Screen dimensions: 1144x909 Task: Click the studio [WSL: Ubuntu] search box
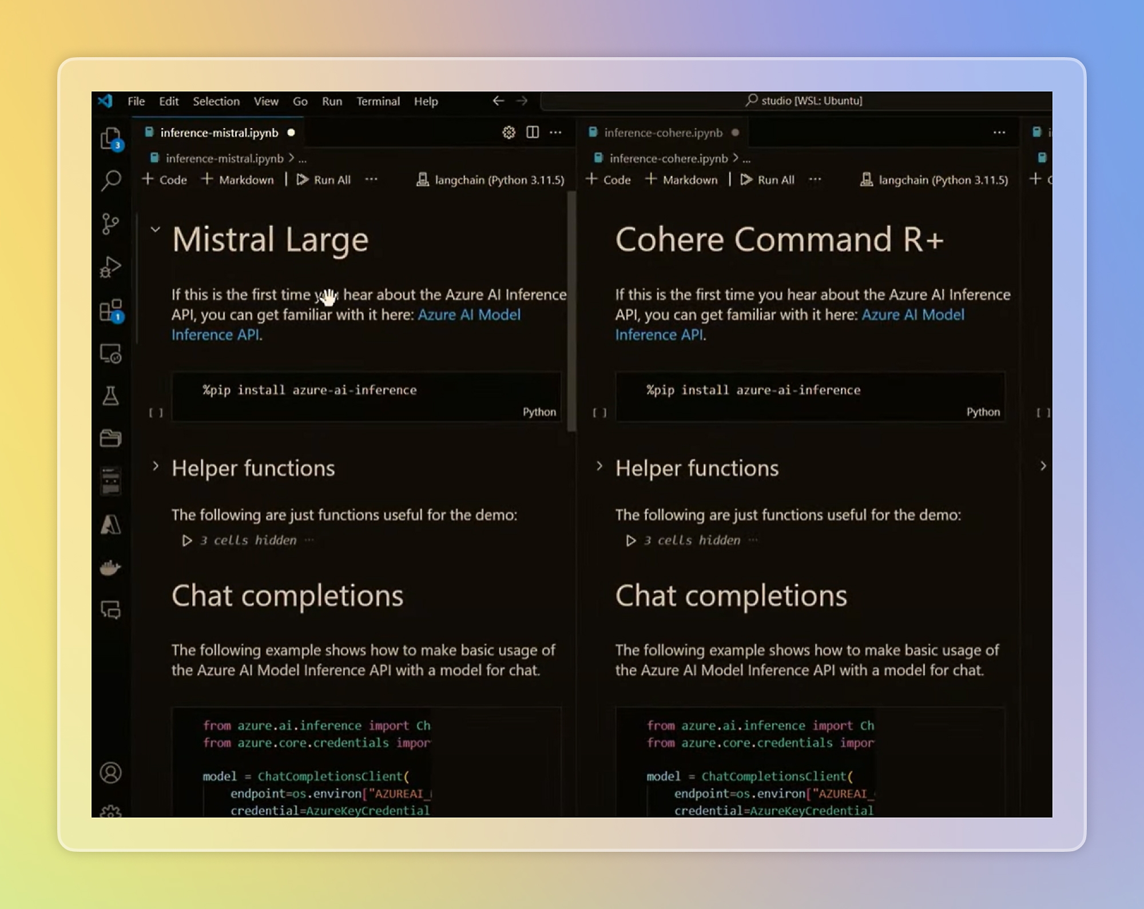click(x=796, y=101)
